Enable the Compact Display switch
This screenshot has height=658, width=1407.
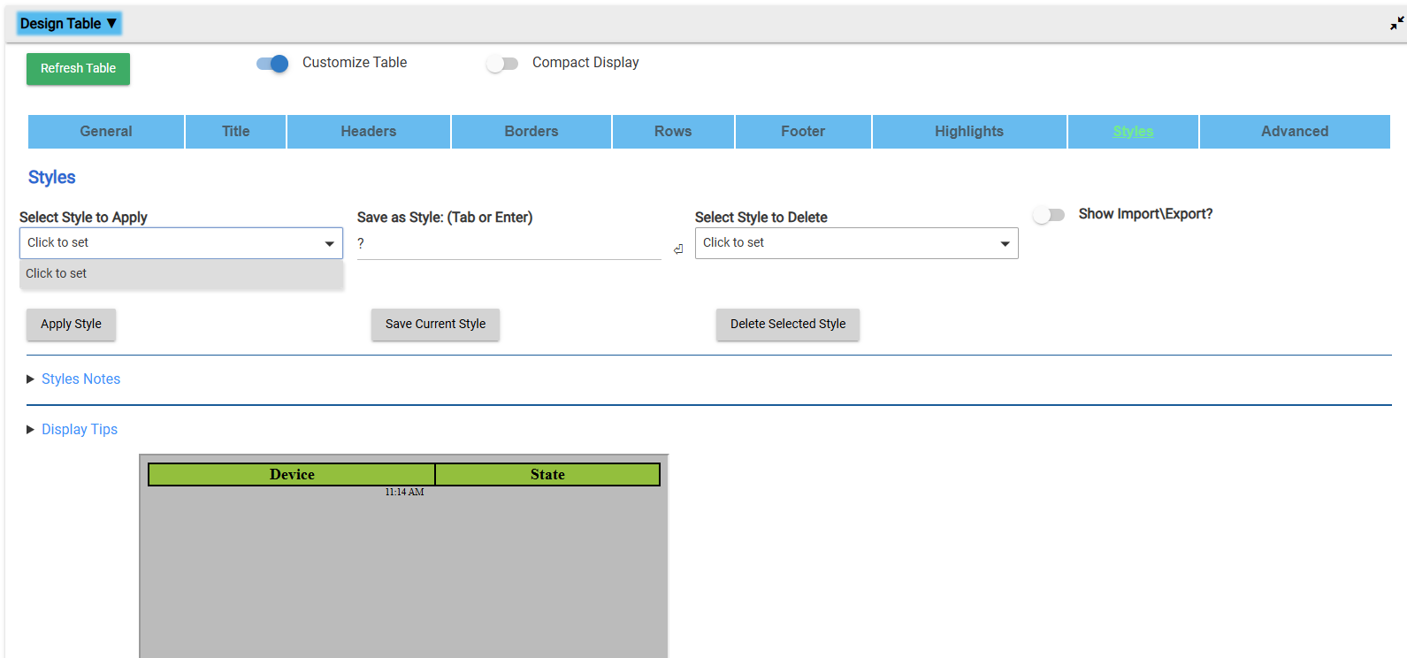tap(502, 64)
